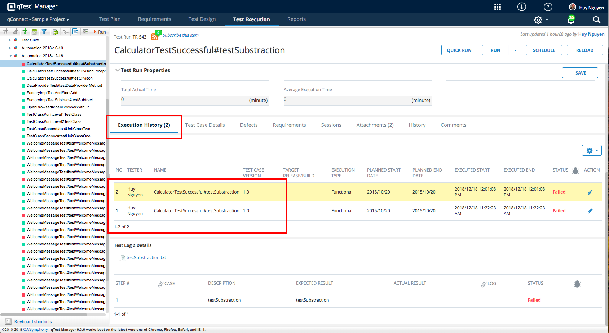Viewport: 609px width, 333px height.
Task: Toggle the switch icon in tree toolbar
Action: click(85, 32)
